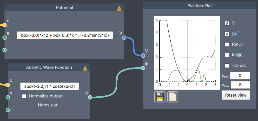Select the yellow x input port on Potential node
This screenshot has width=258, height=121.
(x=4, y=25)
